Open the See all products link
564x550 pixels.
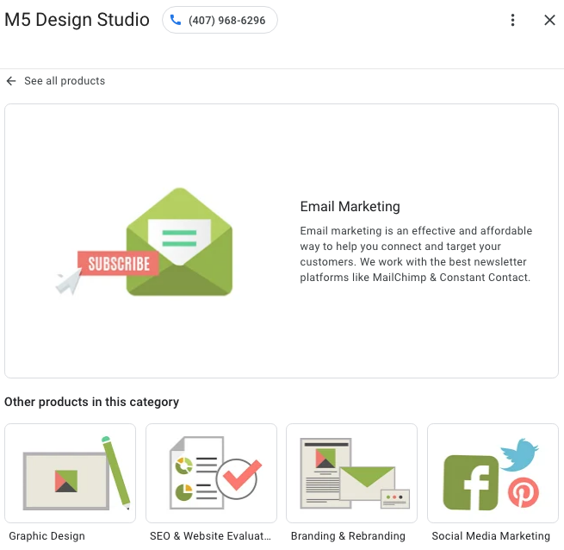(65, 81)
